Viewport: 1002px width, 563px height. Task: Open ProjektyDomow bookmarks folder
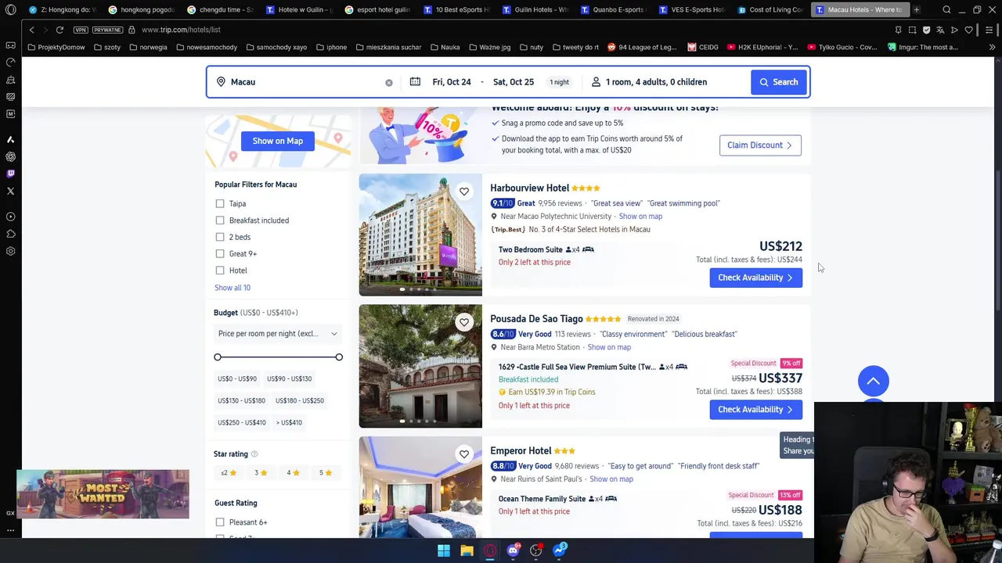55,47
